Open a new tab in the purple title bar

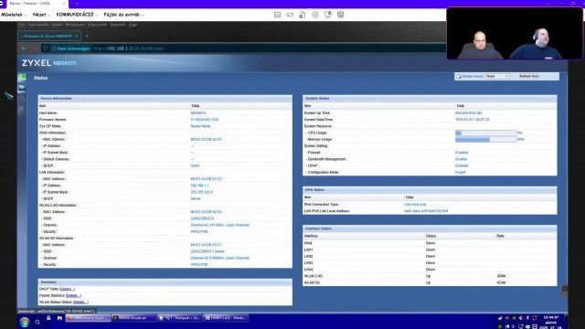(x=77, y=4)
